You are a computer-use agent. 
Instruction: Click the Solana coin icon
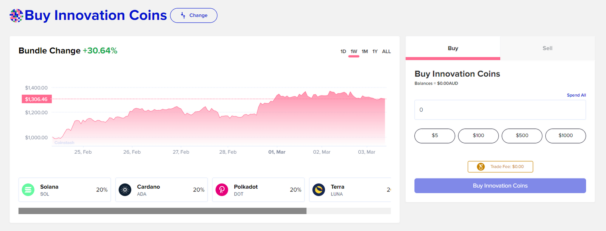(x=28, y=189)
